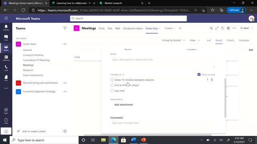Check off Allow 15 minutes between sessions
This screenshot has height=144, width=257.
pos(112,80)
